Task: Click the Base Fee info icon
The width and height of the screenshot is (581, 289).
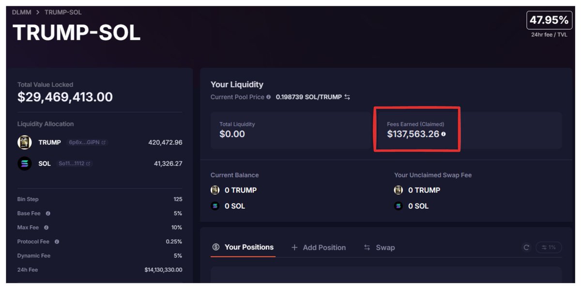Action: click(48, 213)
